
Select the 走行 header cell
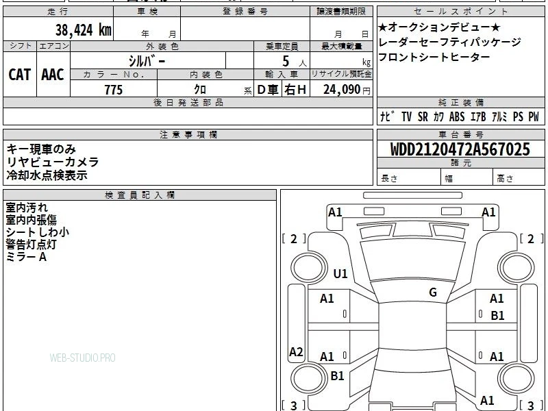coord(58,12)
